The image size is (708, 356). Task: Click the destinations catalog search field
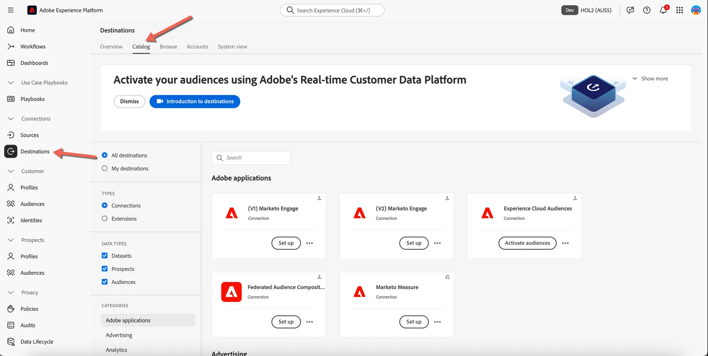point(251,158)
